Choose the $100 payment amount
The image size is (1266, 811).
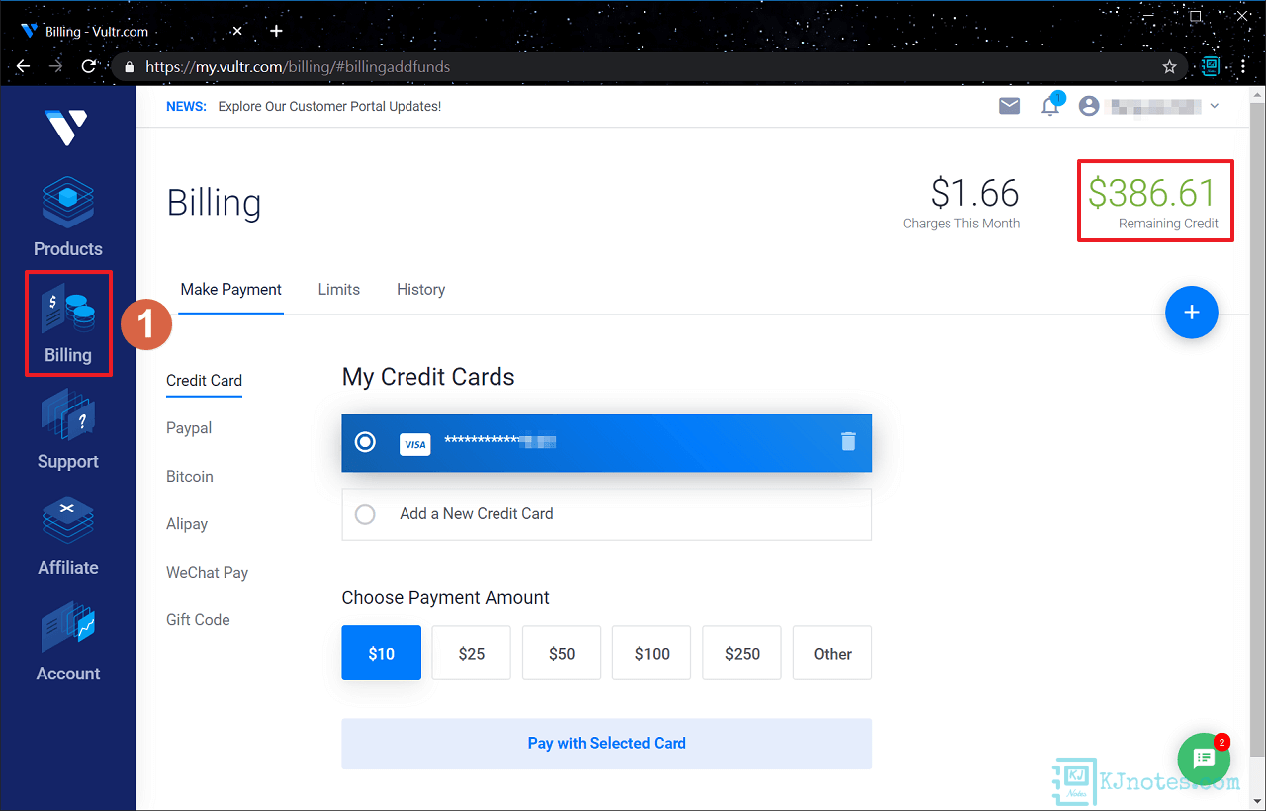[652, 653]
